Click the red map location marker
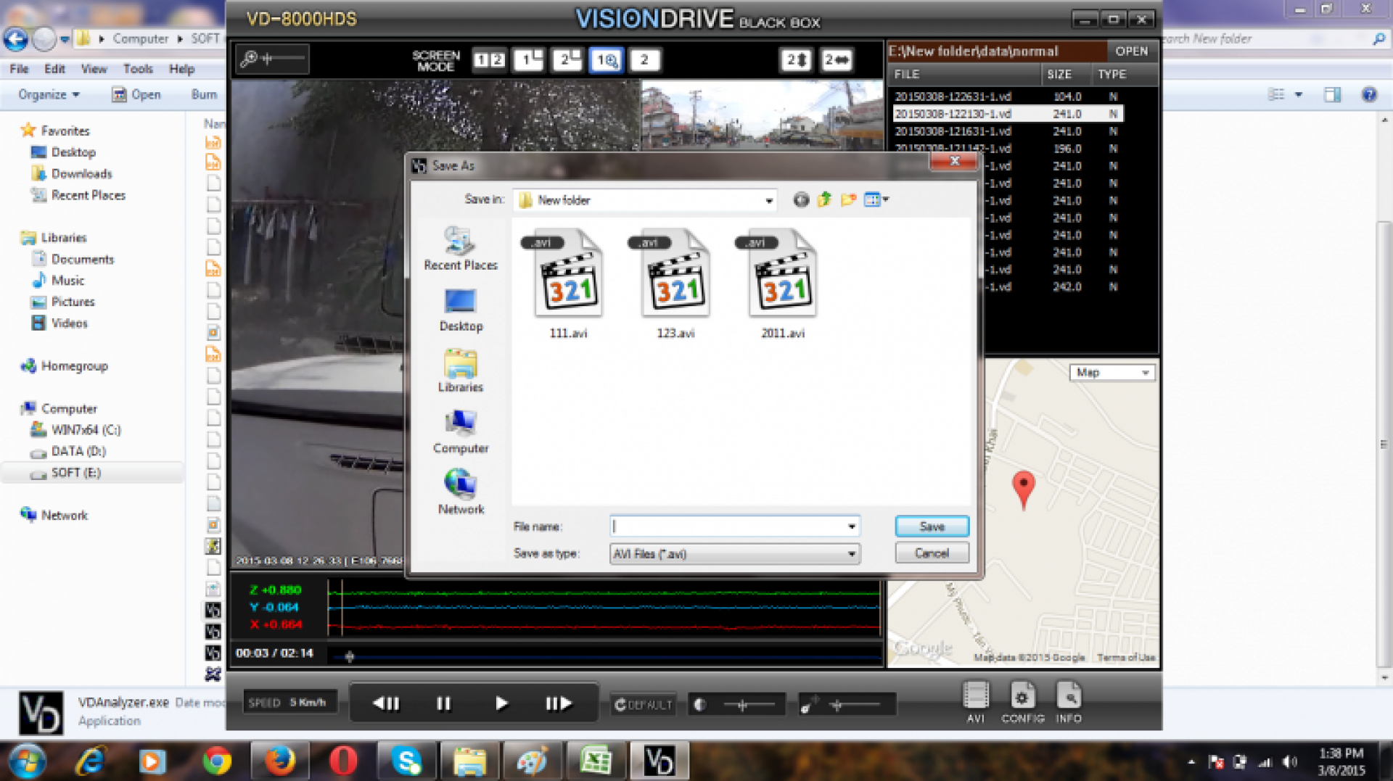The width and height of the screenshot is (1393, 781). coord(1023,490)
